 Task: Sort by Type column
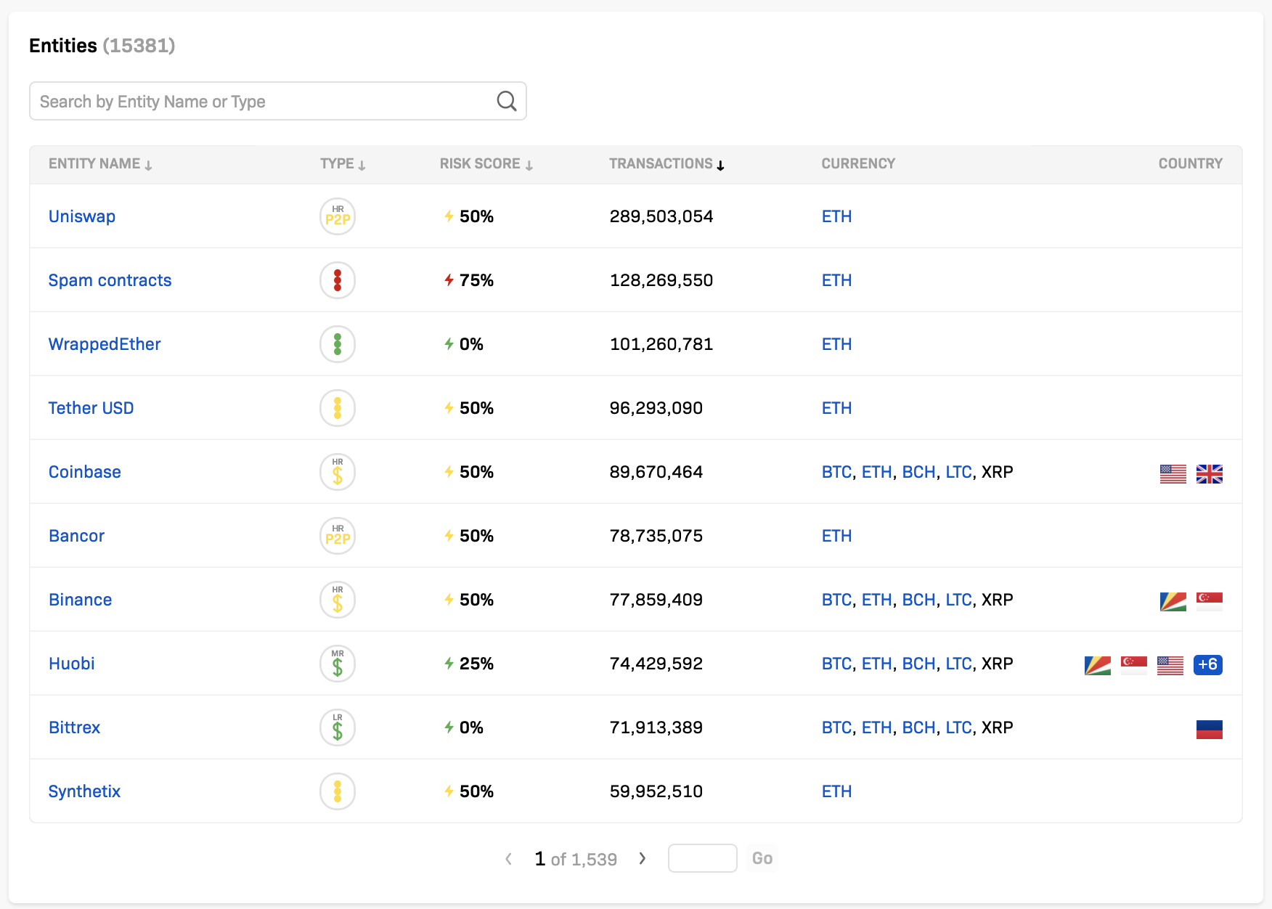point(343,164)
